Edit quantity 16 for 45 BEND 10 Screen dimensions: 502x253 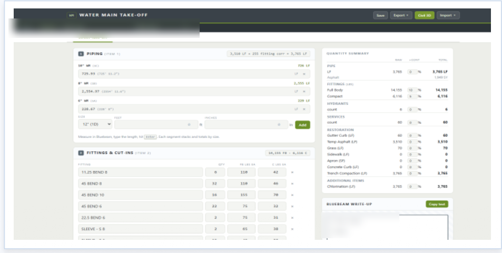(x=215, y=195)
